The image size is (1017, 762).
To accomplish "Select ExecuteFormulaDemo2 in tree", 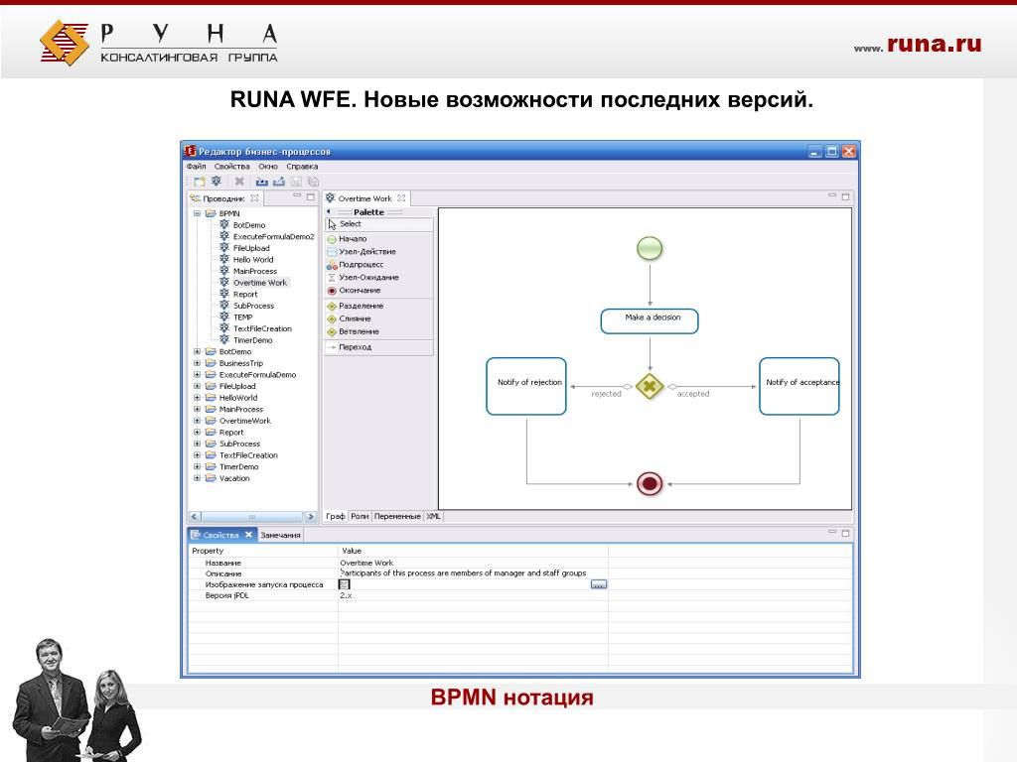I will pos(274,236).
